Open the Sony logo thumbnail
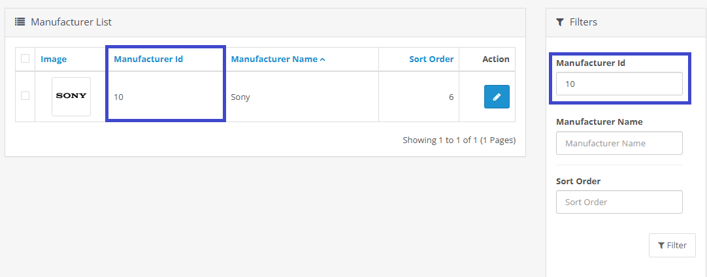This screenshot has width=707, height=277. [x=71, y=97]
